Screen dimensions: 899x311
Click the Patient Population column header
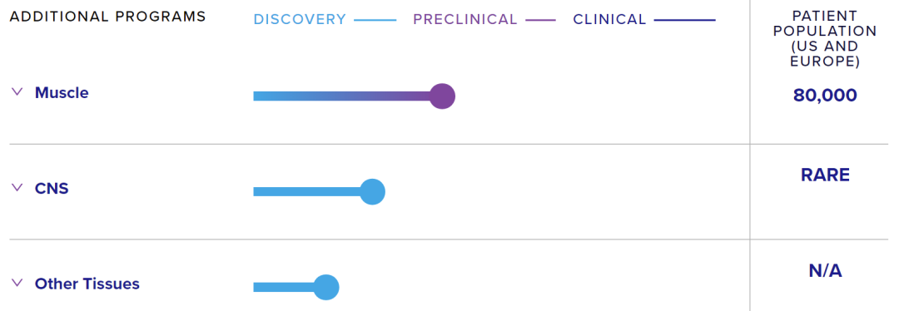(x=825, y=38)
